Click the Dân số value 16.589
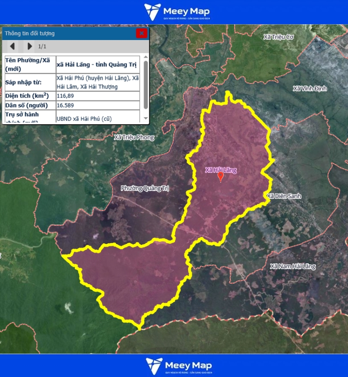The image size is (348, 377). tap(65, 105)
